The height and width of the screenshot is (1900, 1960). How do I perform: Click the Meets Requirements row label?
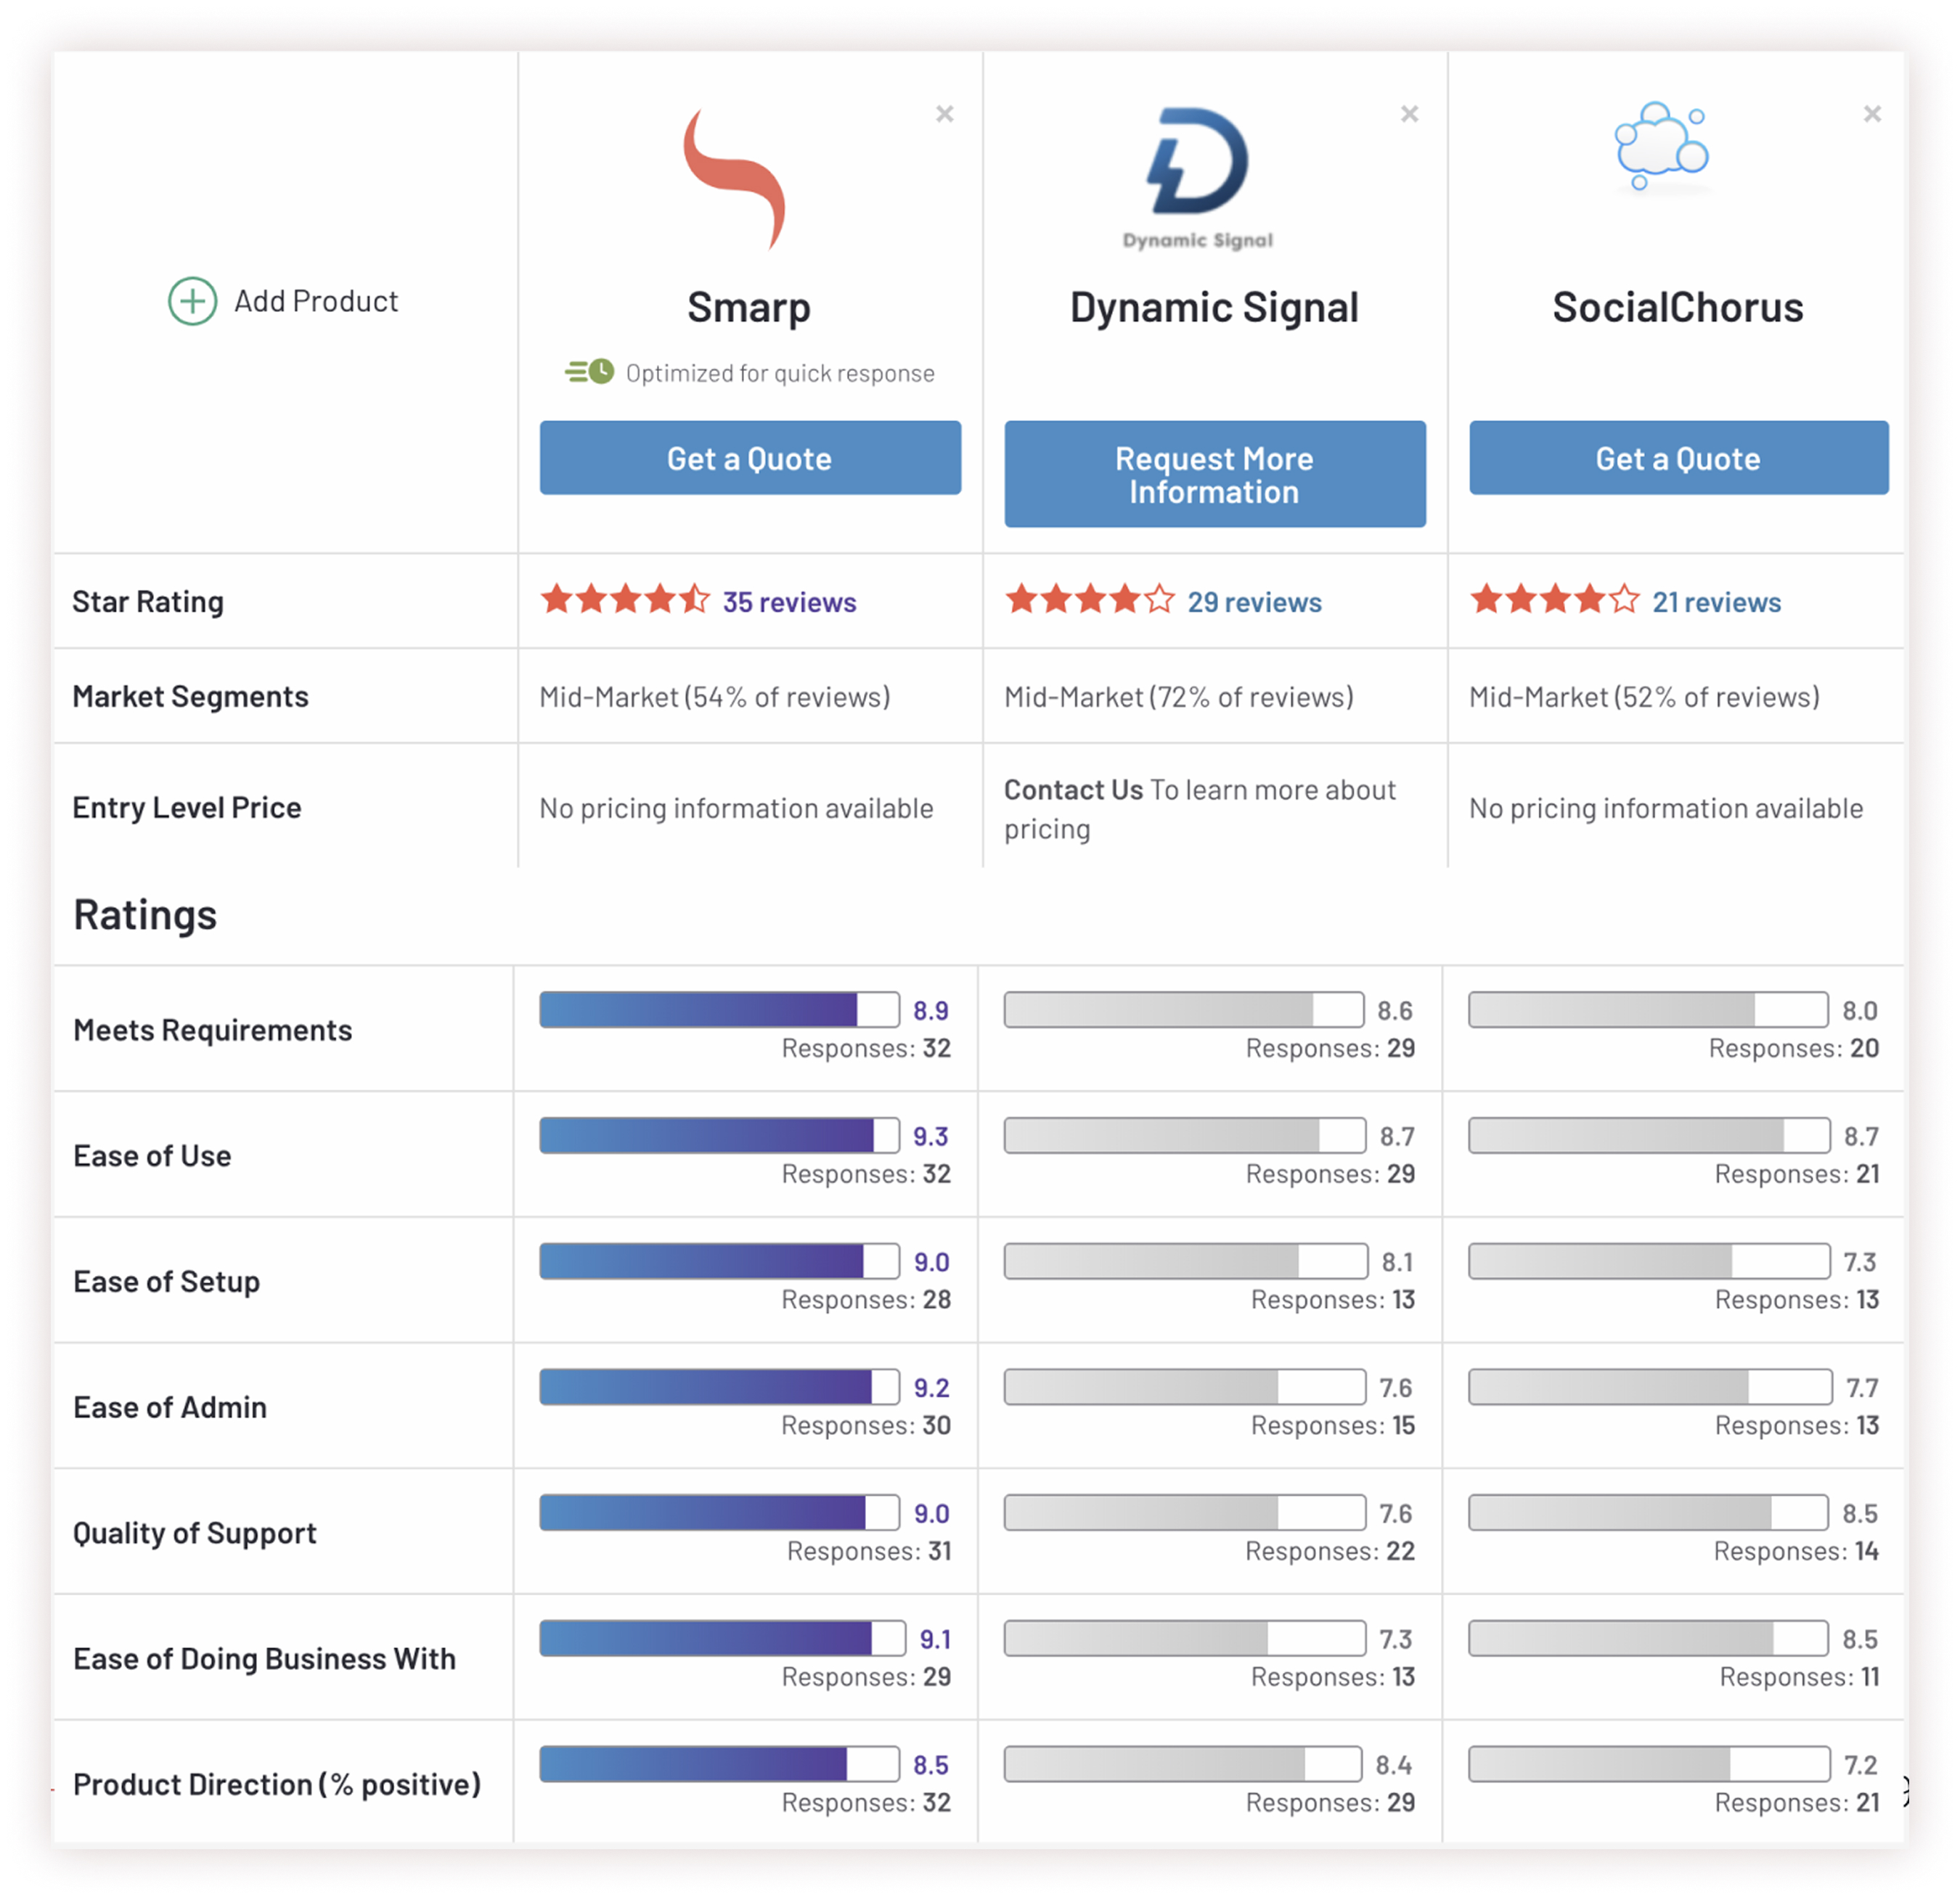coord(213,1031)
